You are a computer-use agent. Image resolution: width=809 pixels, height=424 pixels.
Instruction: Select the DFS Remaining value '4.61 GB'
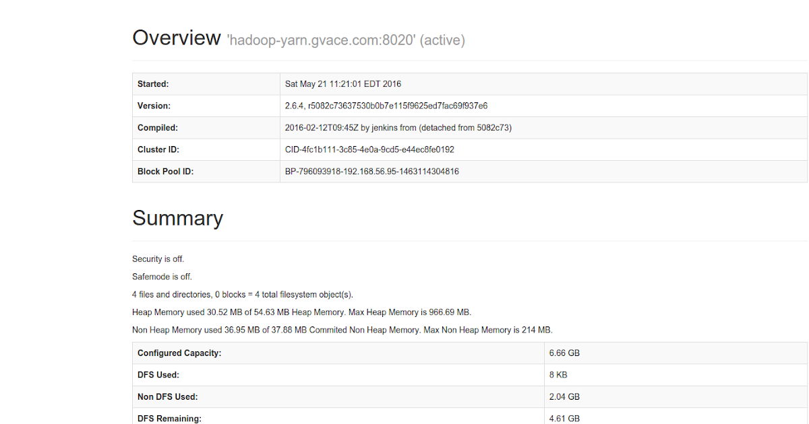point(564,418)
